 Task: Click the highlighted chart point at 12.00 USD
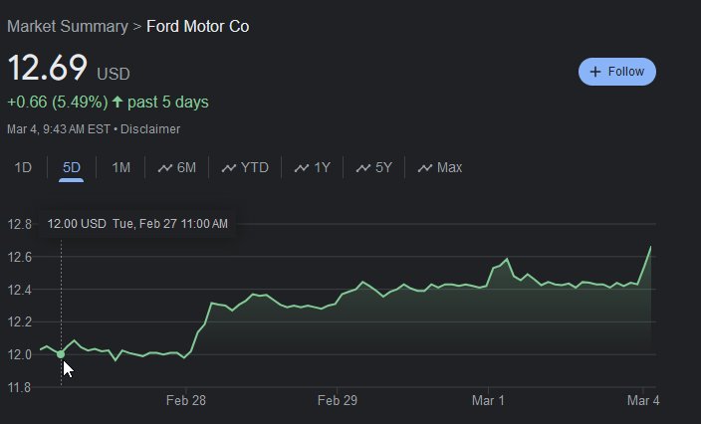61,354
